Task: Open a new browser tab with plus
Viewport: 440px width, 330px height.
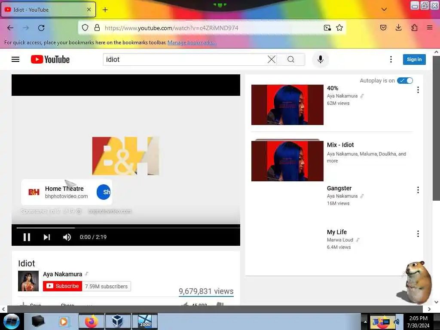Action: tap(105, 10)
